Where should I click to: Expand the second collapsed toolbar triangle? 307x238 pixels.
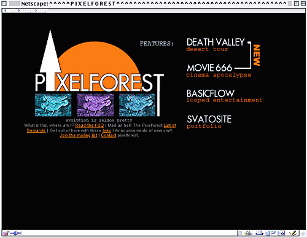[19, 10]
